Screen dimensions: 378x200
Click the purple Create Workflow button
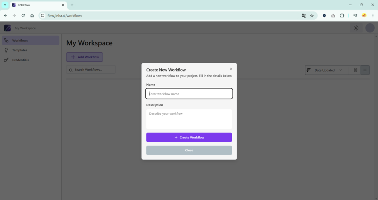pyautogui.click(x=189, y=137)
